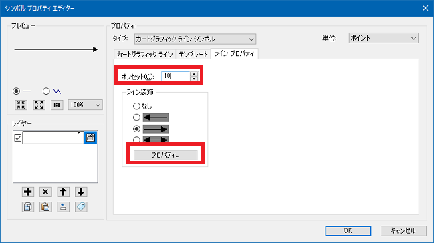The height and width of the screenshot is (243, 434).
Task: Open the layer tags icon
Action: (81, 207)
